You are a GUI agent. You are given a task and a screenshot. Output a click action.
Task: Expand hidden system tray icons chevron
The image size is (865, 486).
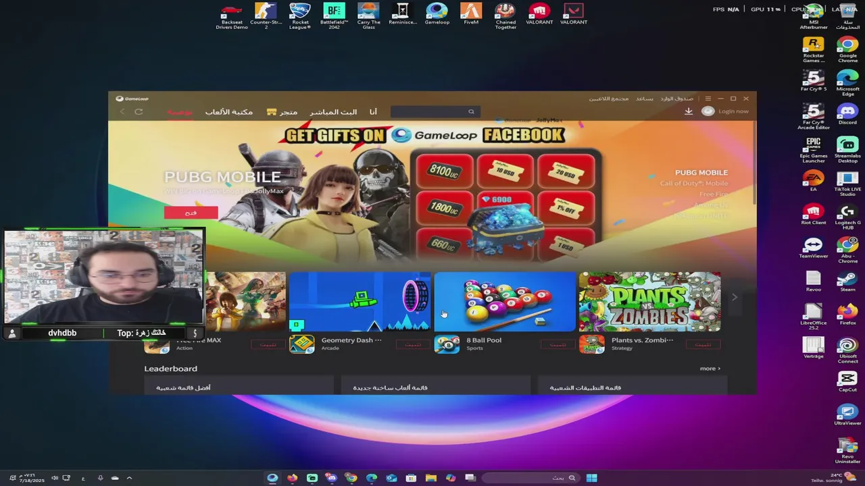(x=129, y=478)
